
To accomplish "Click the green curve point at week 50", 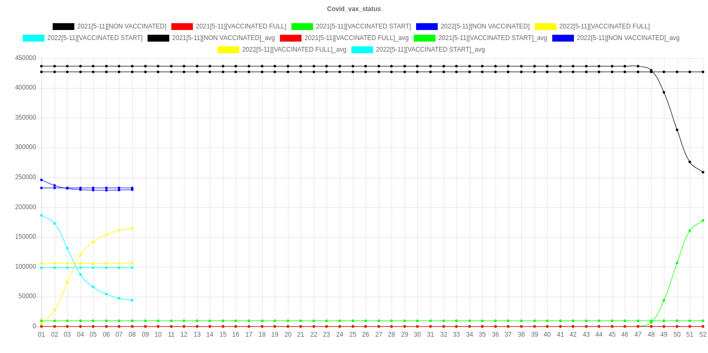I will [x=677, y=263].
